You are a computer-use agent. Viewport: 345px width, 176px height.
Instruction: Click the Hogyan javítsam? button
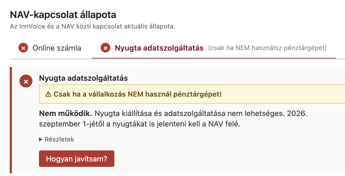coord(77,159)
